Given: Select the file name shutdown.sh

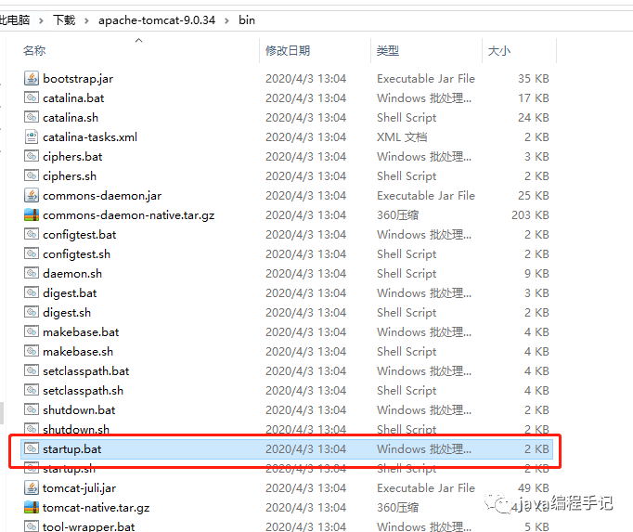Looking at the screenshot, I should pos(76,429).
